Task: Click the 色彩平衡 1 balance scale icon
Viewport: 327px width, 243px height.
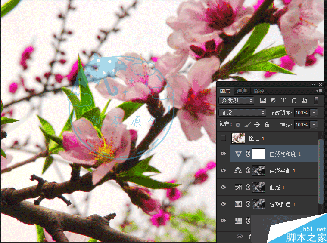Action: [x=238, y=171]
